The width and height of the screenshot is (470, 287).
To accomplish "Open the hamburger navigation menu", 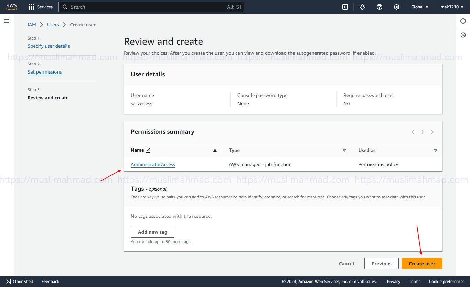I will pos(7,21).
